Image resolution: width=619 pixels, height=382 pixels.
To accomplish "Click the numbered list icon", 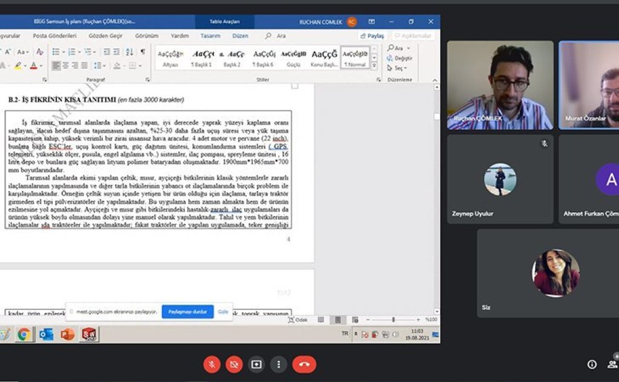I will pos(71,52).
